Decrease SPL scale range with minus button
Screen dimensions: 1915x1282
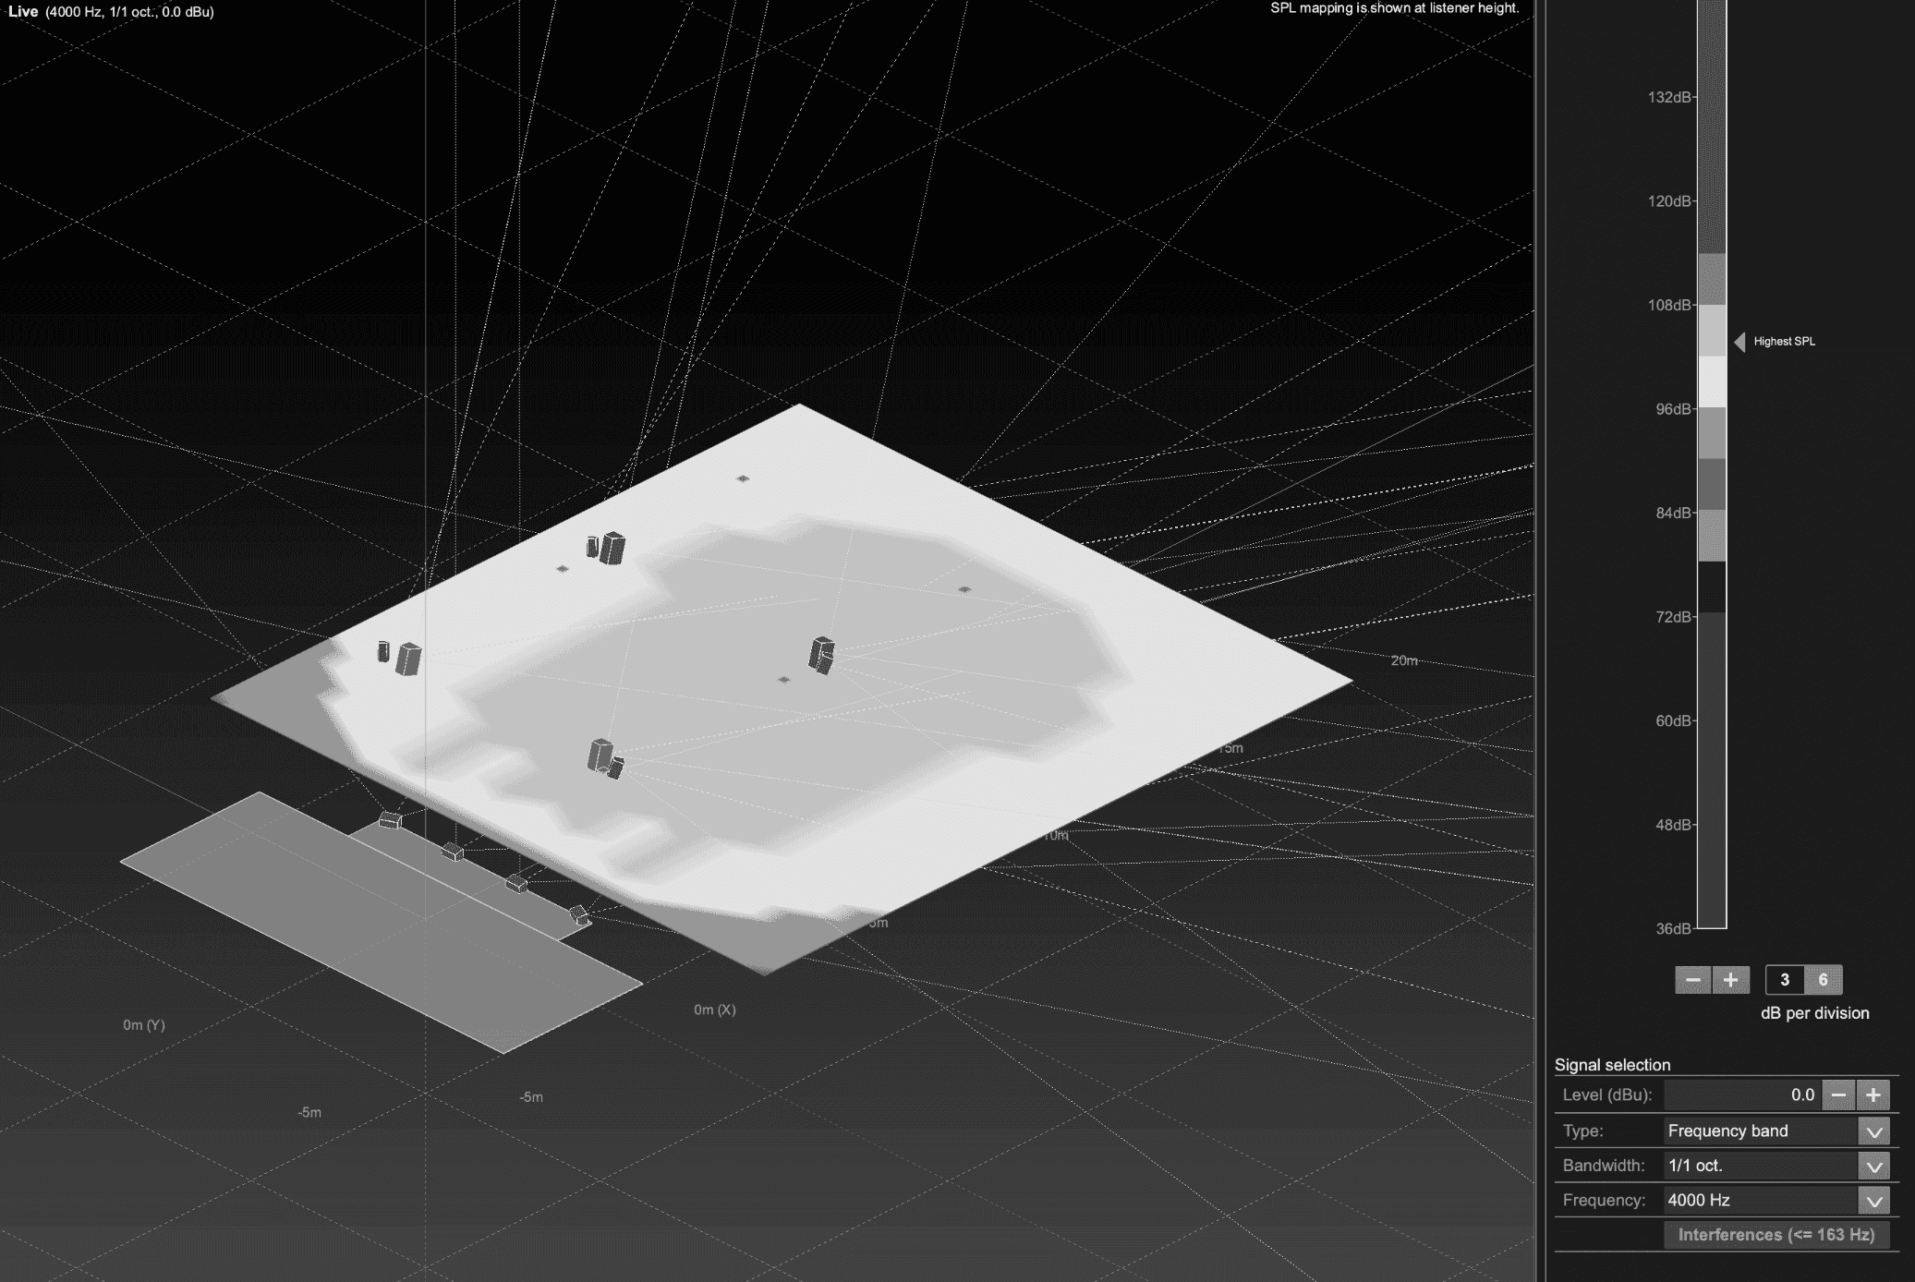(1692, 980)
